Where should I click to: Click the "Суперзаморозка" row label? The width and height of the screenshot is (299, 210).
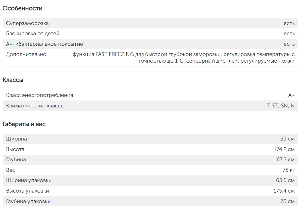(27, 23)
